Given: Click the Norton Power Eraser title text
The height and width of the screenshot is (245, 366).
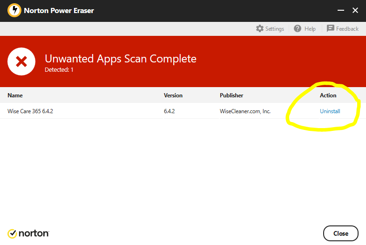Looking at the screenshot, I should [59, 11].
